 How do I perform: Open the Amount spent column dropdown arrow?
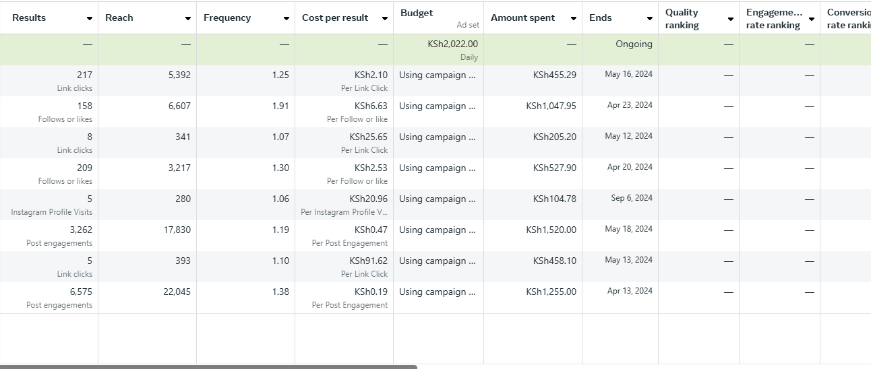[574, 18]
